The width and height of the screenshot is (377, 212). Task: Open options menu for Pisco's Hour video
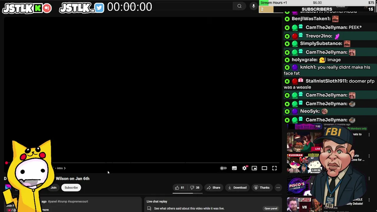pyautogui.click(x=369, y=178)
